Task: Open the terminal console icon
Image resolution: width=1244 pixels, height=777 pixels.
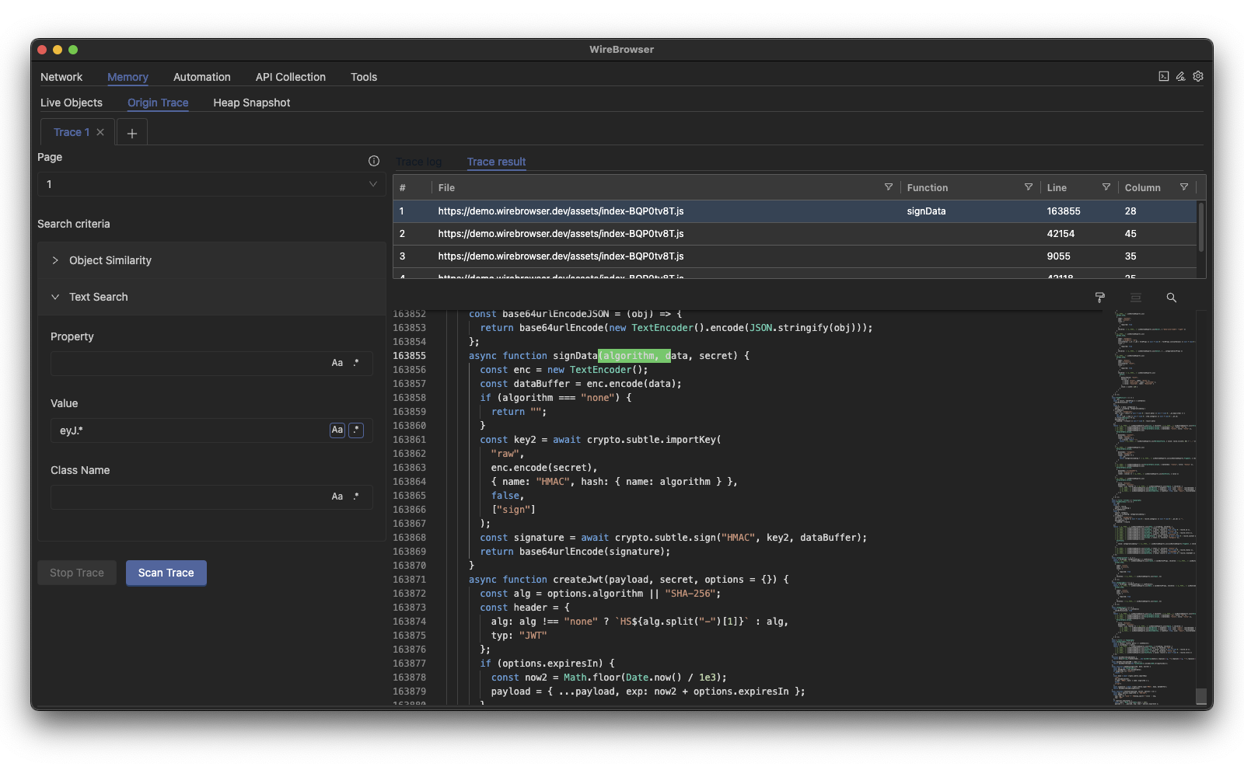Action: coord(1163,76)
